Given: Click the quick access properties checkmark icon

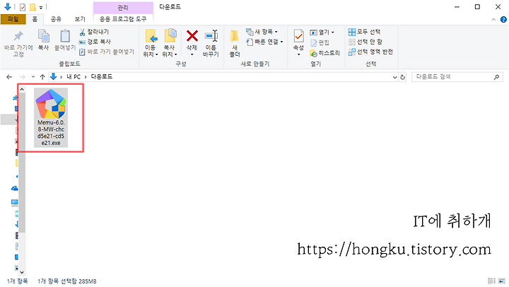Looking at the screenshot, I should [23, 7].
